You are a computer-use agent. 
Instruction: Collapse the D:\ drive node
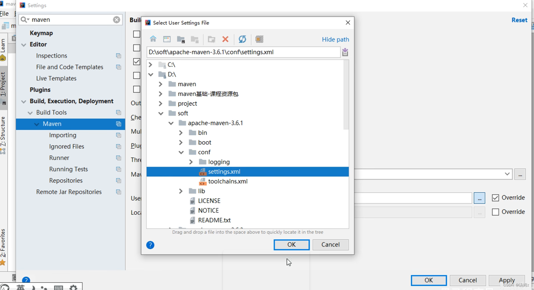[150, 74]
